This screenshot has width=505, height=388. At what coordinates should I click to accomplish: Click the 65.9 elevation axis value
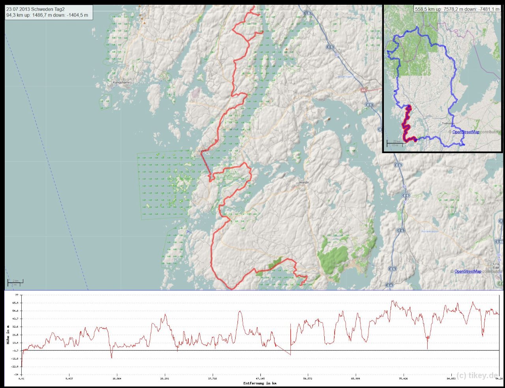click(x=16, y=303)
